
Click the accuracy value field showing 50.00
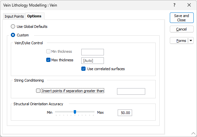click(x=125, y=113)
